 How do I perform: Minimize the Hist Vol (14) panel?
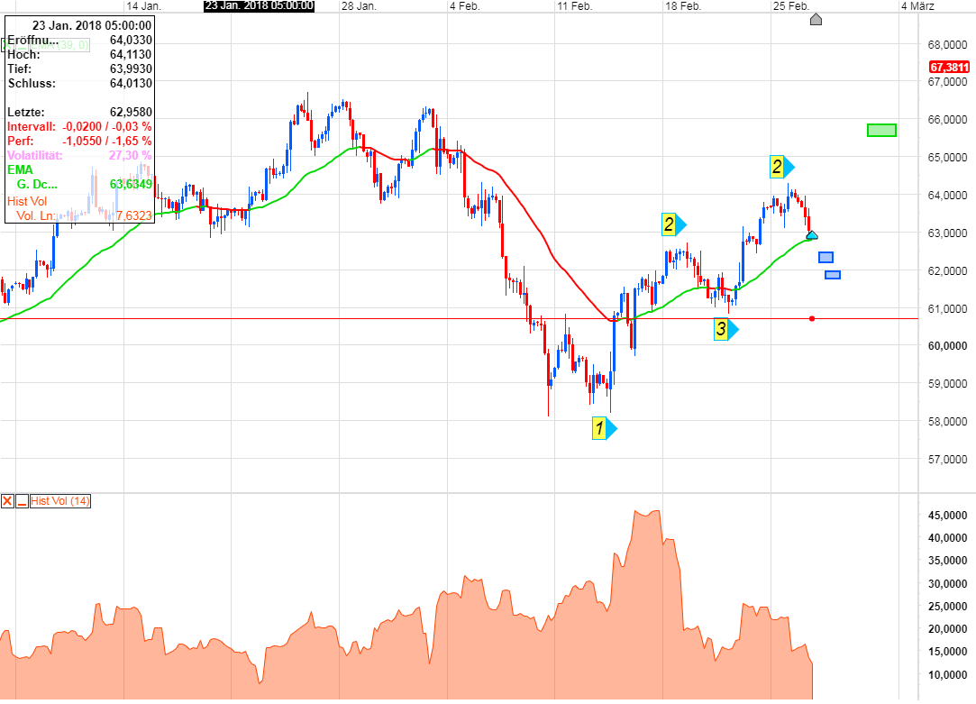point(22,500)
